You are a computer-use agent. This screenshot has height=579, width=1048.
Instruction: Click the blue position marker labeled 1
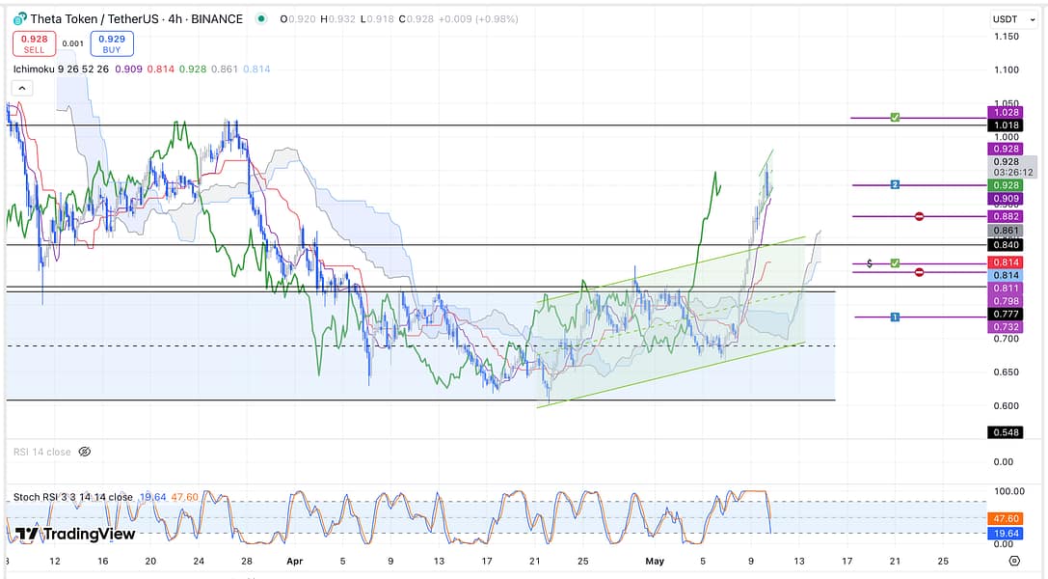pos(895,317)
